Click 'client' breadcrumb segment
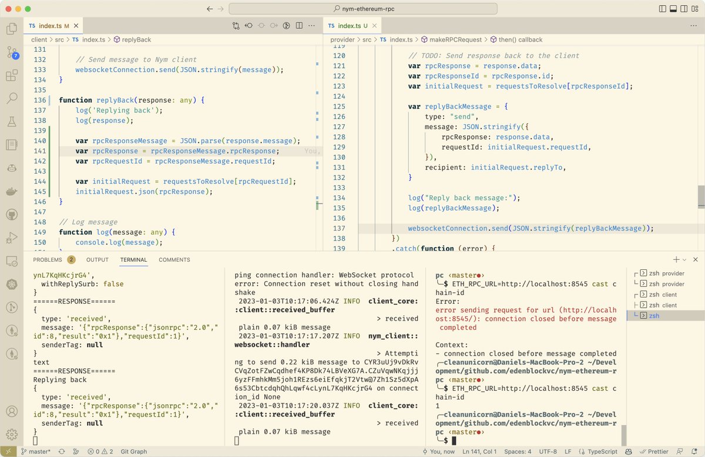Screen dimensions: 705x457 tap(39, 39)
